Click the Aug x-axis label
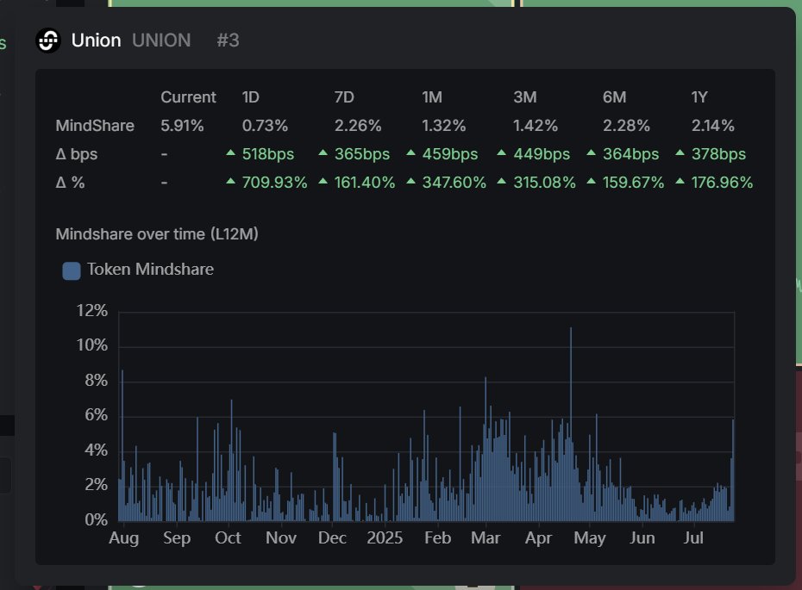802x590 pixels. tap(124, 538)
